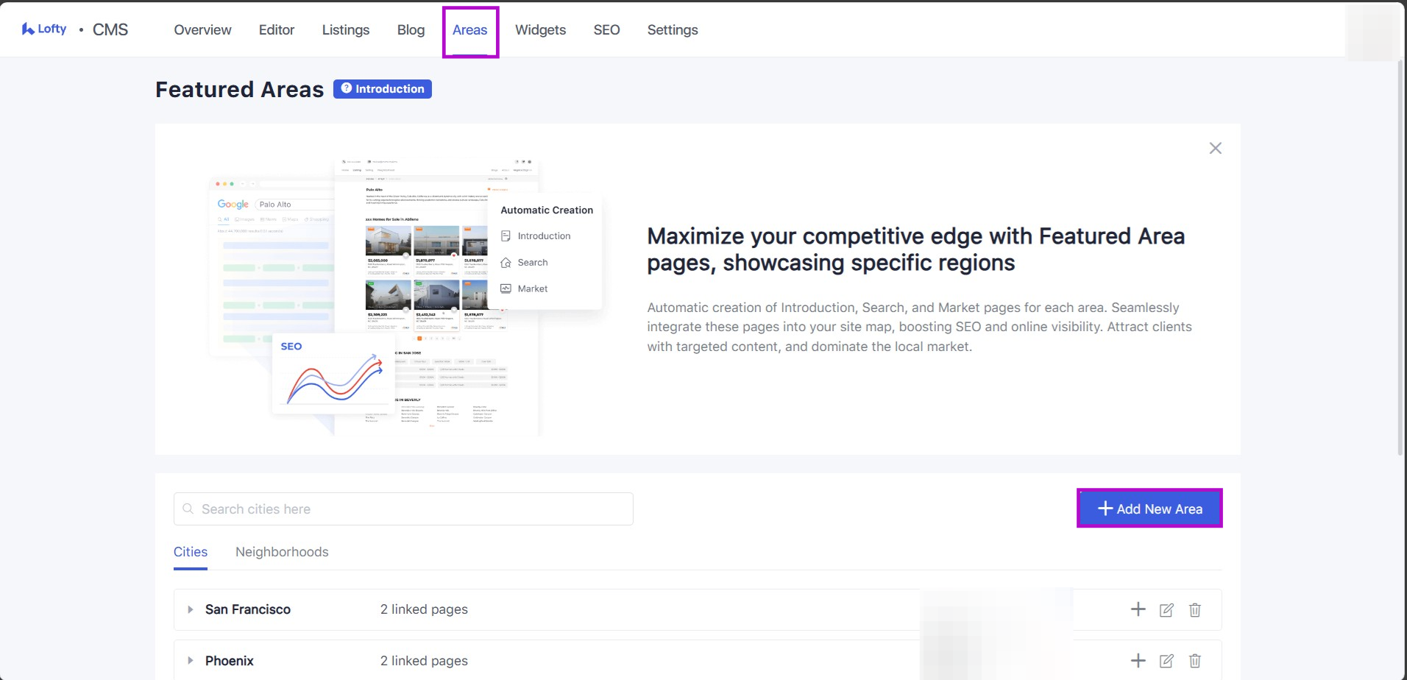This screenshot has height=680, width=1407.
Task: Expand the San Francisco row
Action: tap(191, 609)
